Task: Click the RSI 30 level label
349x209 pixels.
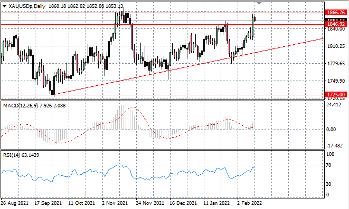Action: click(328, 184)
